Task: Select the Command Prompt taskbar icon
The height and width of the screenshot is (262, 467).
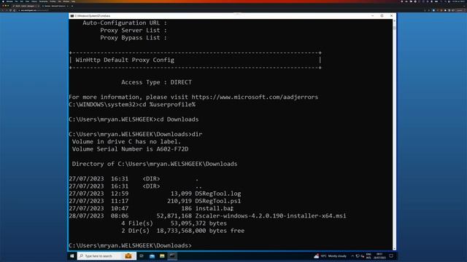Action: pyautogui.click(x=172, y=255)
